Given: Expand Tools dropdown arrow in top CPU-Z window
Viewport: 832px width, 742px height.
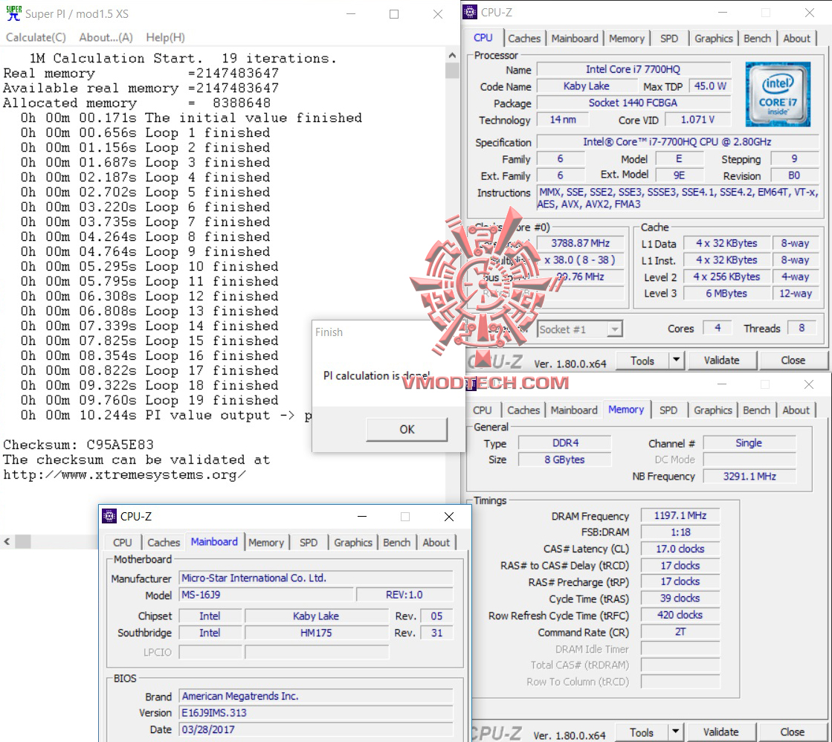Looking at the screenshot, I should (x=676, y=361).
